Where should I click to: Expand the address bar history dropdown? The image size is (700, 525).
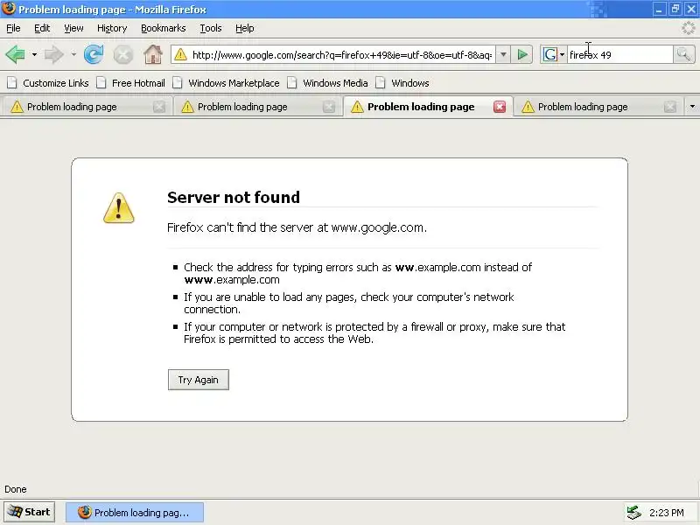[x=503, y=55]
